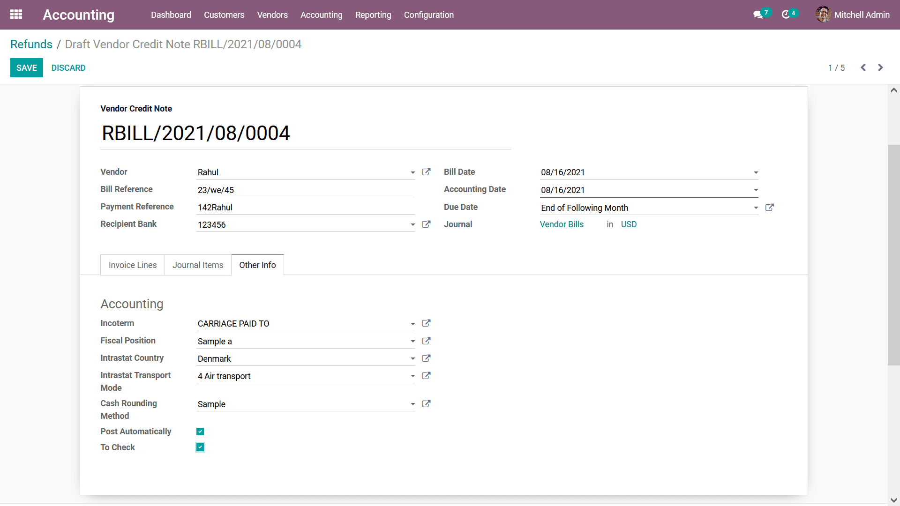Open Due Date payment terms external link

[770, 207]
